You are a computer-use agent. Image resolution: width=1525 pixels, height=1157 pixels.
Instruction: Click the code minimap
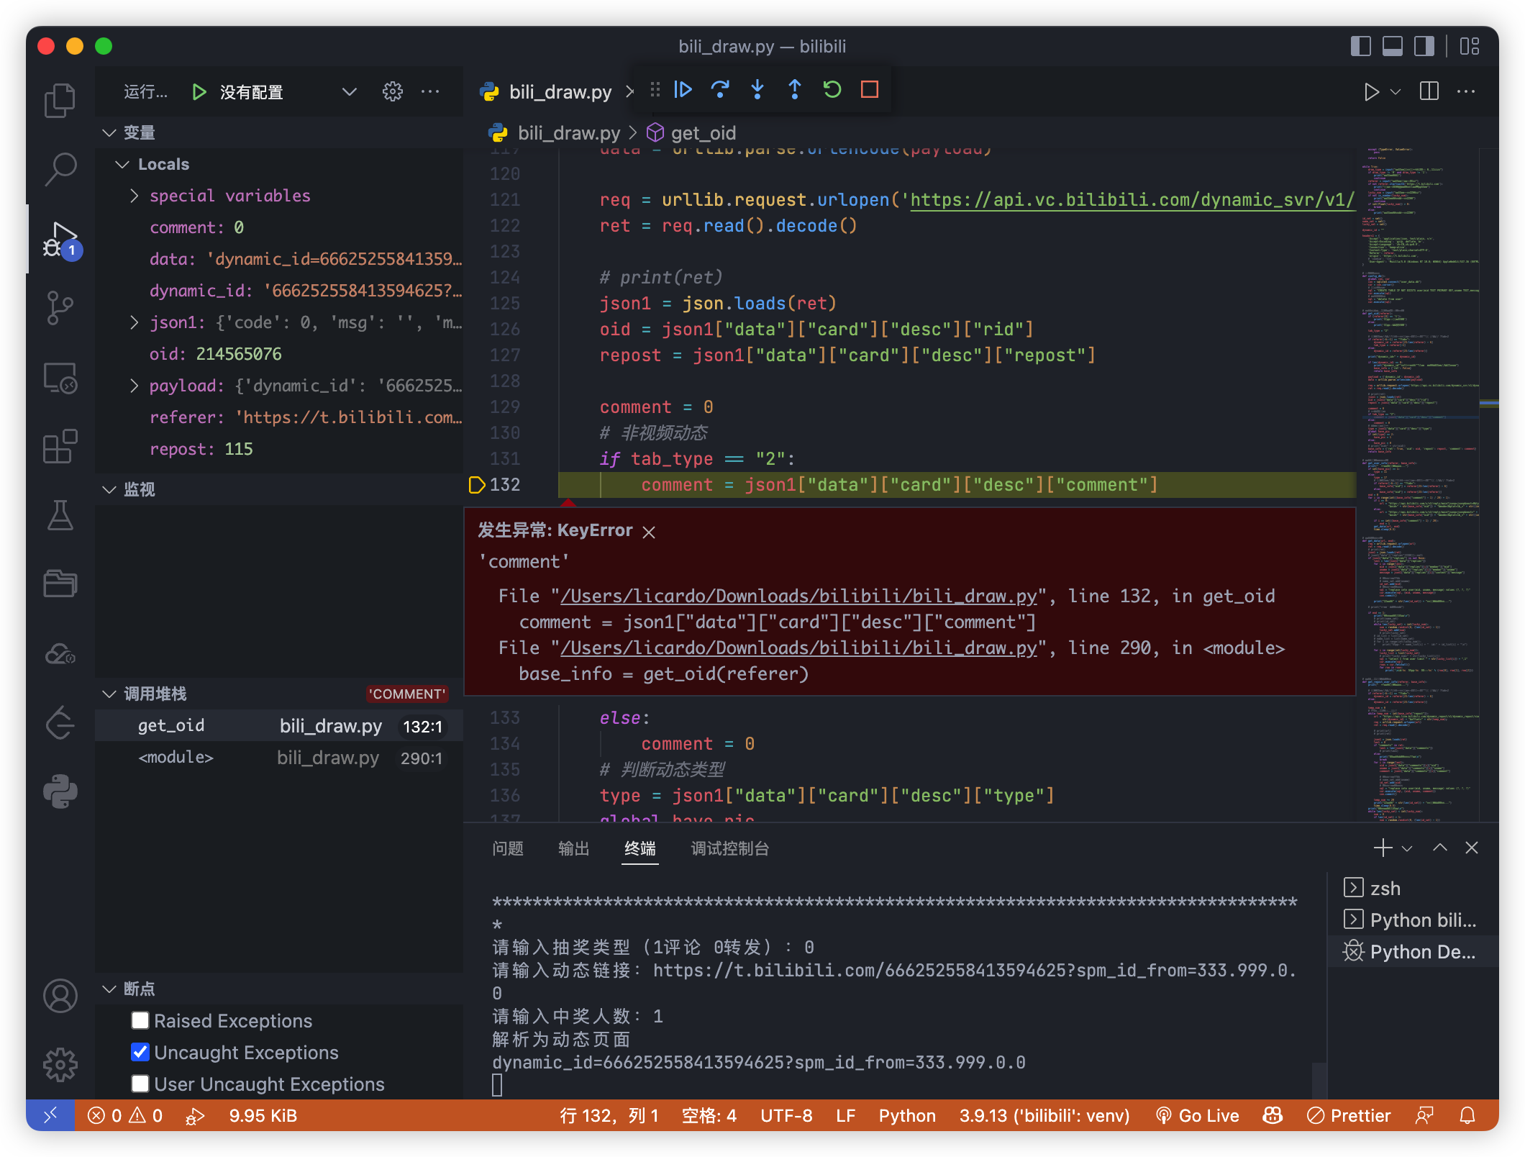[1417, 484]
